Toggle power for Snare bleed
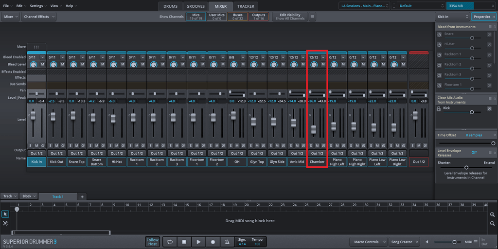Screen dimensions: 498x249 (439, 35)
